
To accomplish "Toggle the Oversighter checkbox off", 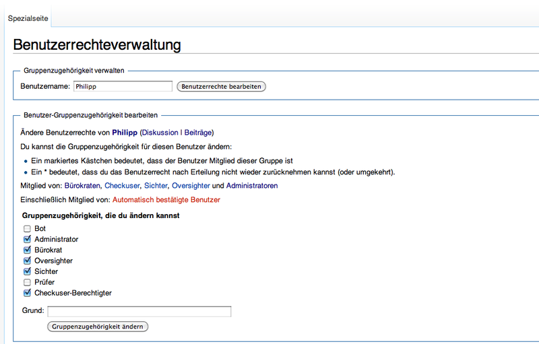I will (28, 261).
